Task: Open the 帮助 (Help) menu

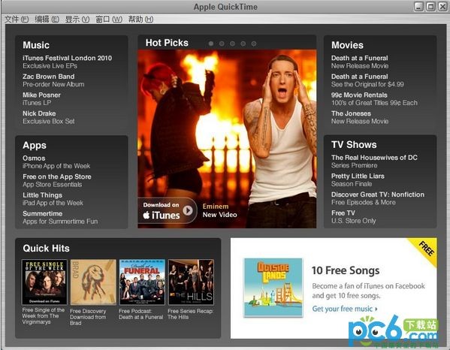Action: [140, 20]
